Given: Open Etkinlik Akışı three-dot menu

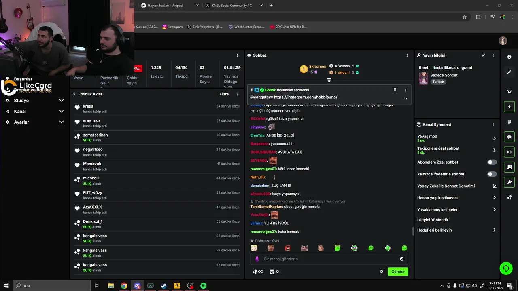Looking at the screenshot, I should pos(238,94).
